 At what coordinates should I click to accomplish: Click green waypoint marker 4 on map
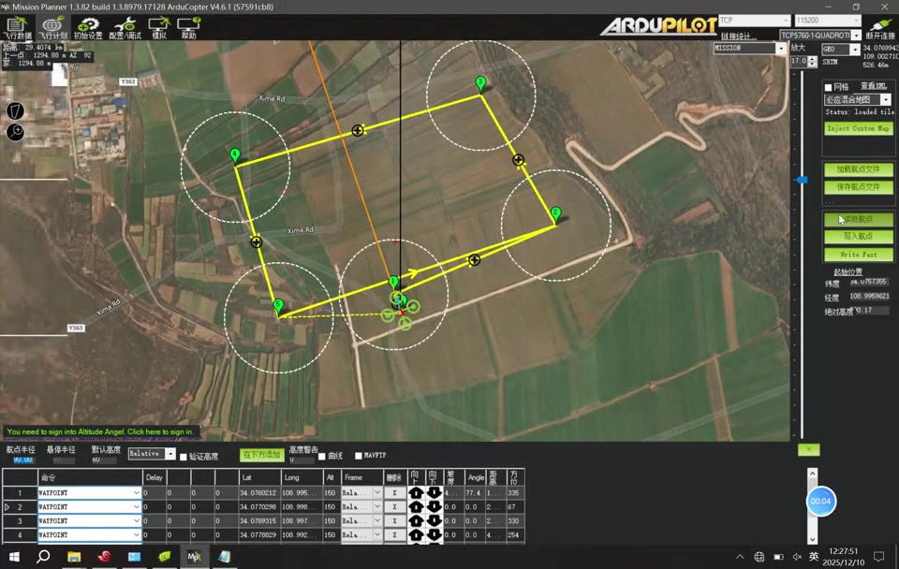click(234, 155)
